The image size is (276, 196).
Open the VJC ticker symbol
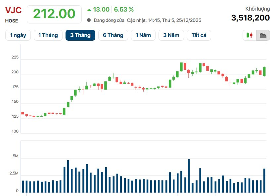[13, 10]
